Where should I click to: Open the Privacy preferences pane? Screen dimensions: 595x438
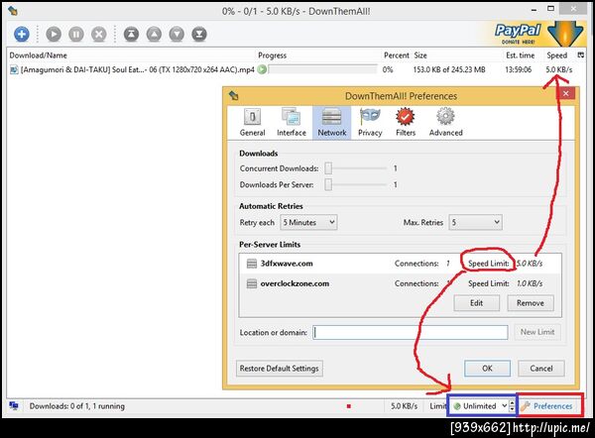pos(370,123)
